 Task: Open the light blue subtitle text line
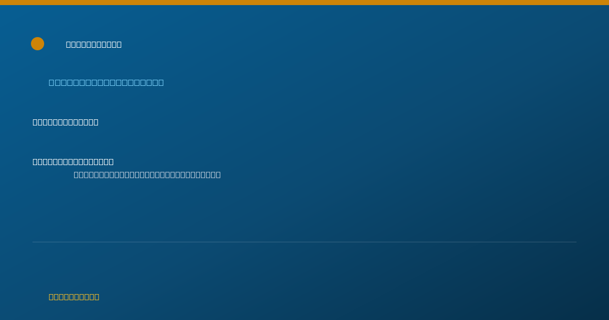tap(106, 82)
